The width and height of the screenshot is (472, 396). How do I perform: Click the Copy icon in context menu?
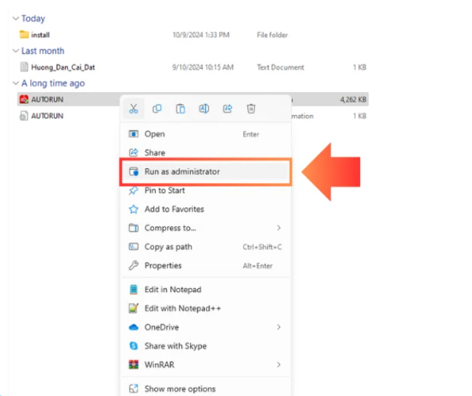coord(157,108)
